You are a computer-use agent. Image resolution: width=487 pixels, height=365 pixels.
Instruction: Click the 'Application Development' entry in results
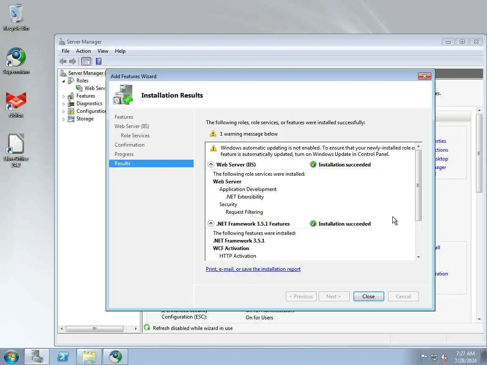point(248,189)
